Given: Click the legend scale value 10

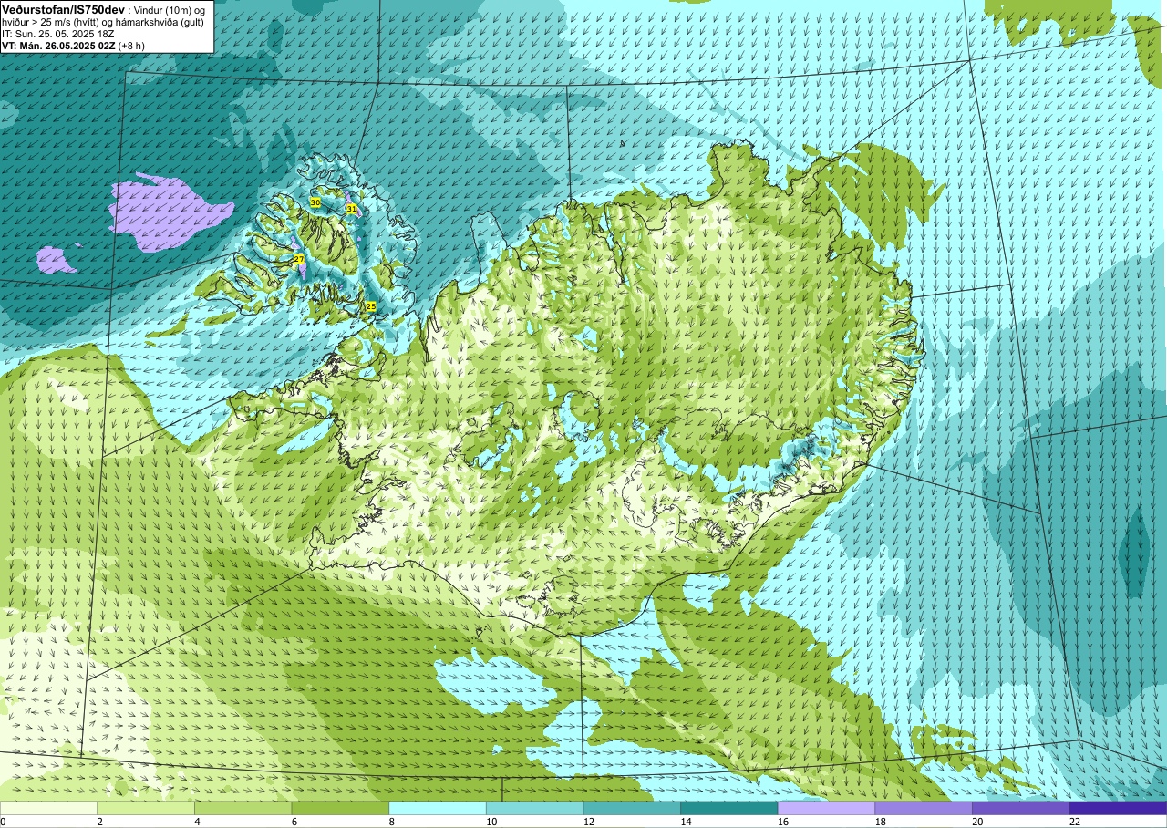Looking at the screenshot, I should tap(491, 822).
